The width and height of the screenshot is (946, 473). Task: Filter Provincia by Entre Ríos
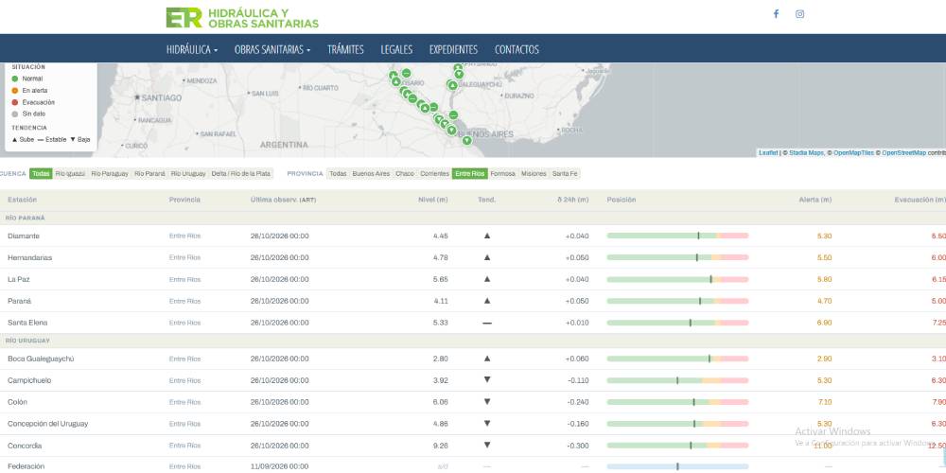point(470,174)
